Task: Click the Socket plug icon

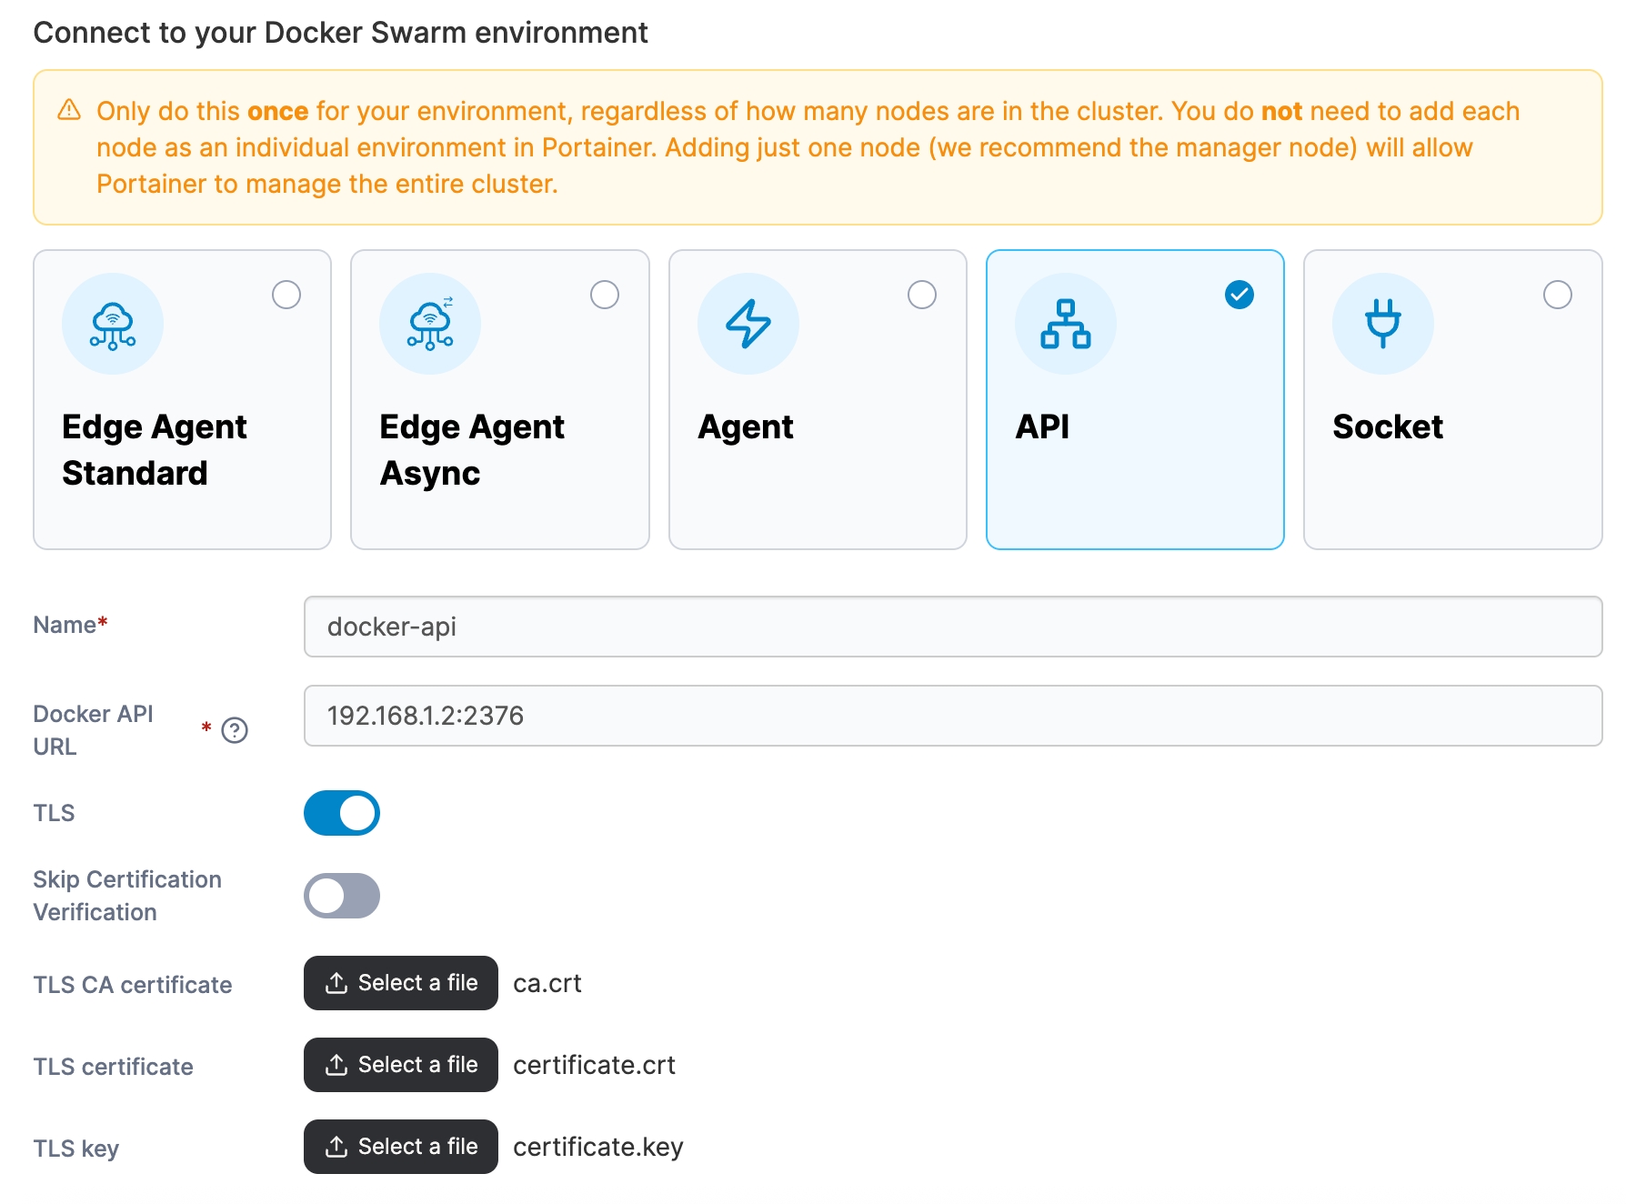Action: 1382,325
